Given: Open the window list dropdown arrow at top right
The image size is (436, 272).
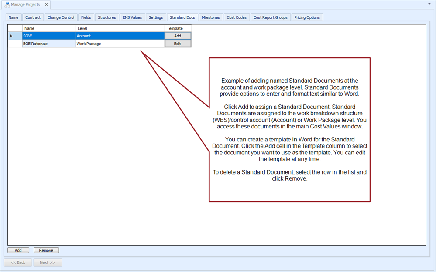Looking at the screenshot, I should [429, 3].
